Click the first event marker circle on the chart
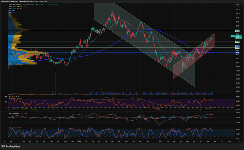244x150 pixels. (91, 93)
